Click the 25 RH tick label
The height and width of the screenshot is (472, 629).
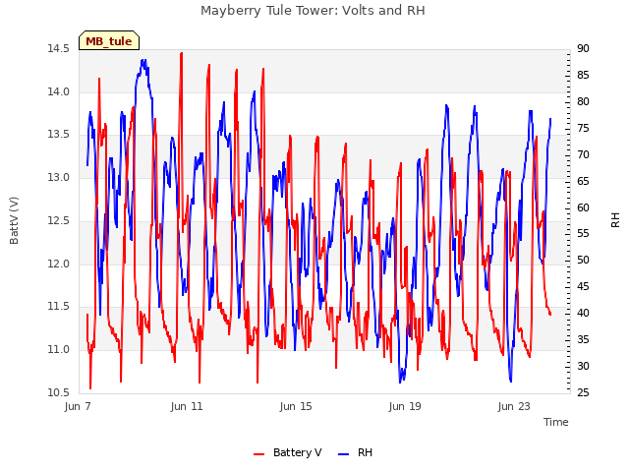click(583, 392)
